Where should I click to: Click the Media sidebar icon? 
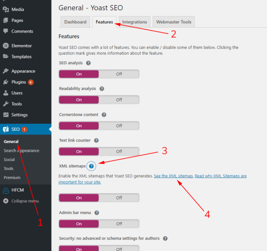click(x=6, y=9)
